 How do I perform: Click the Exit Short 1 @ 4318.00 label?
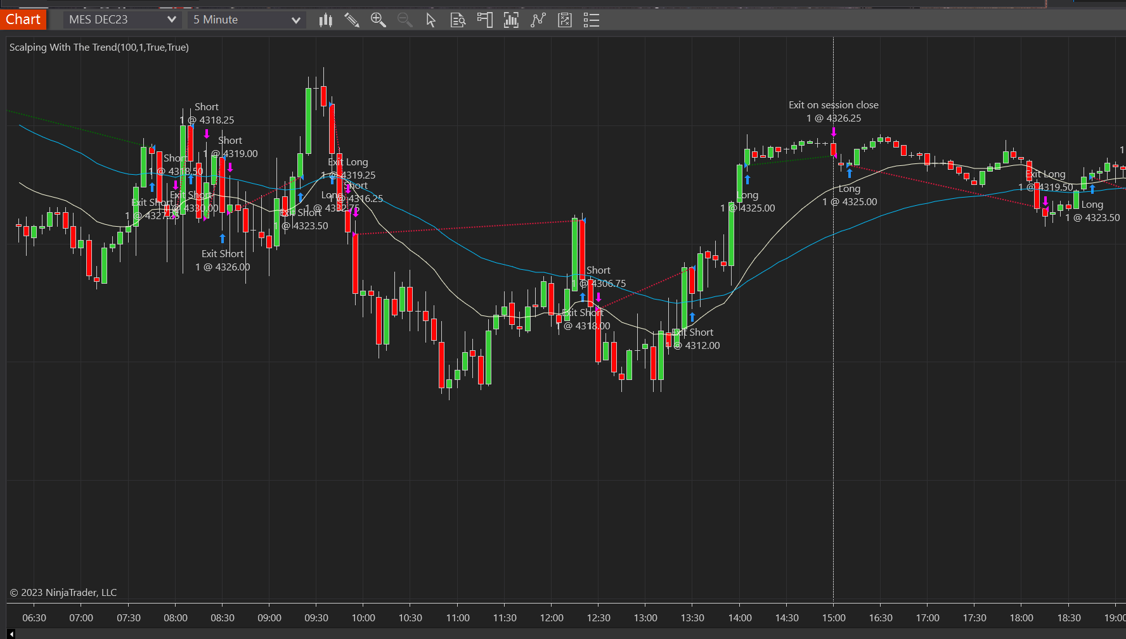tap(583, 319)
